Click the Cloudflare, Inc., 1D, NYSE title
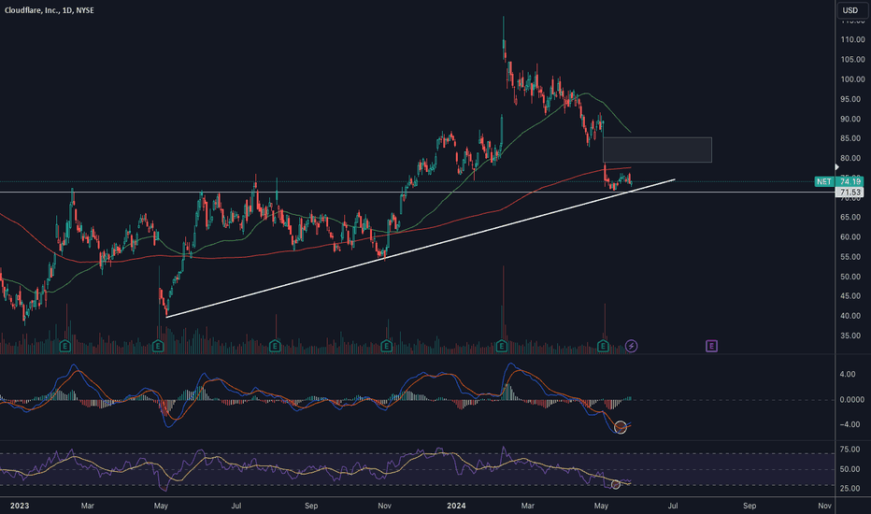The height and width of the screenshot is (514, 871). (50, 10)
